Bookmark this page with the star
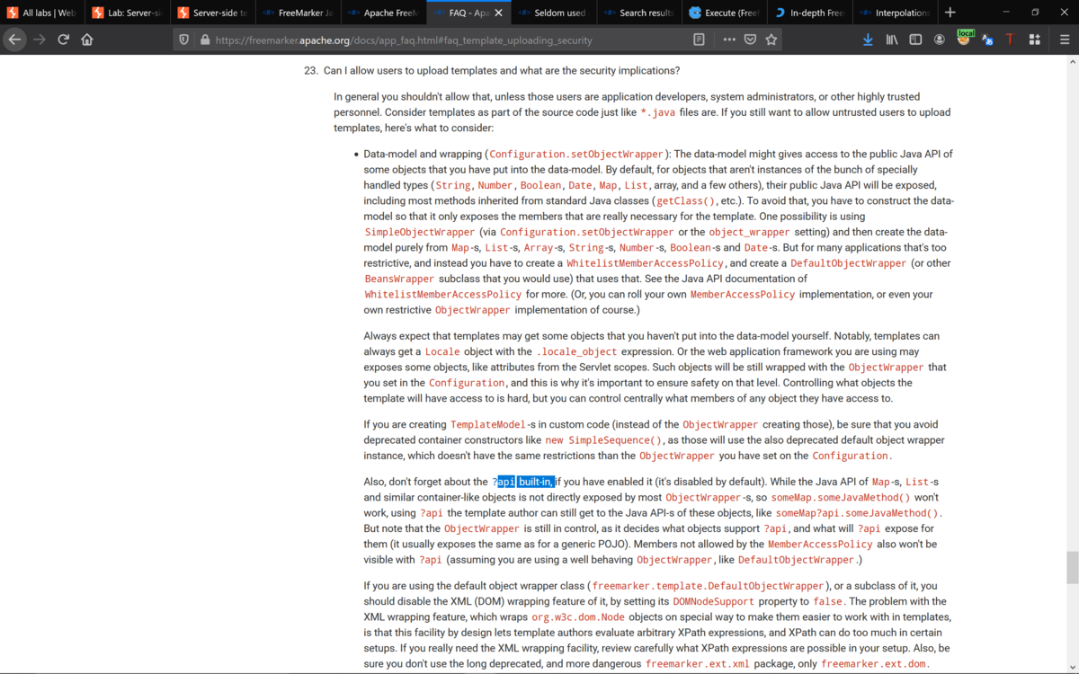 coord(771,40)
